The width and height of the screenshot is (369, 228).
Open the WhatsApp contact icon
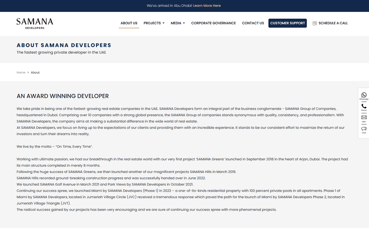click(x=364, y=95)
